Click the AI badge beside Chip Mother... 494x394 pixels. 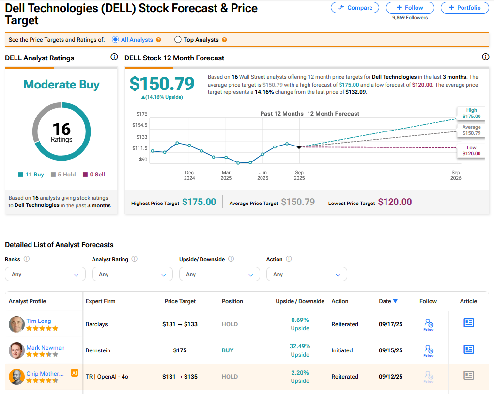(x=75, y=373)
